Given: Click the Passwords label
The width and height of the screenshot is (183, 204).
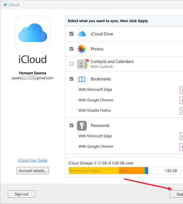Looking at the screenshot, I should point(100,126).
